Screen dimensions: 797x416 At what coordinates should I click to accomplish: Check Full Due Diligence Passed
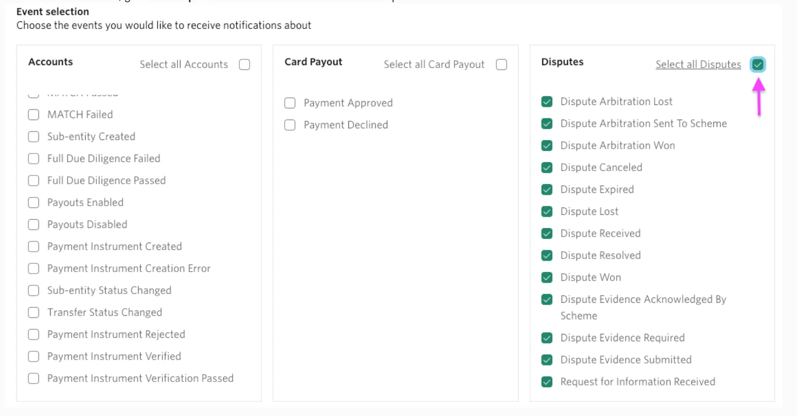tap(34, 181)
